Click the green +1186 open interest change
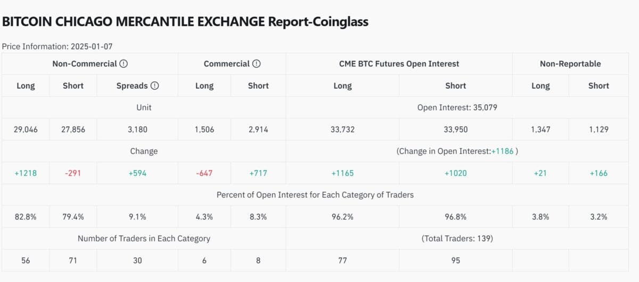Viewport: 639px width, 282px height. 502,151
